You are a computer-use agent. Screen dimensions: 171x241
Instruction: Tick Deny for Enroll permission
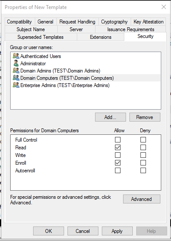pos(143,163)
